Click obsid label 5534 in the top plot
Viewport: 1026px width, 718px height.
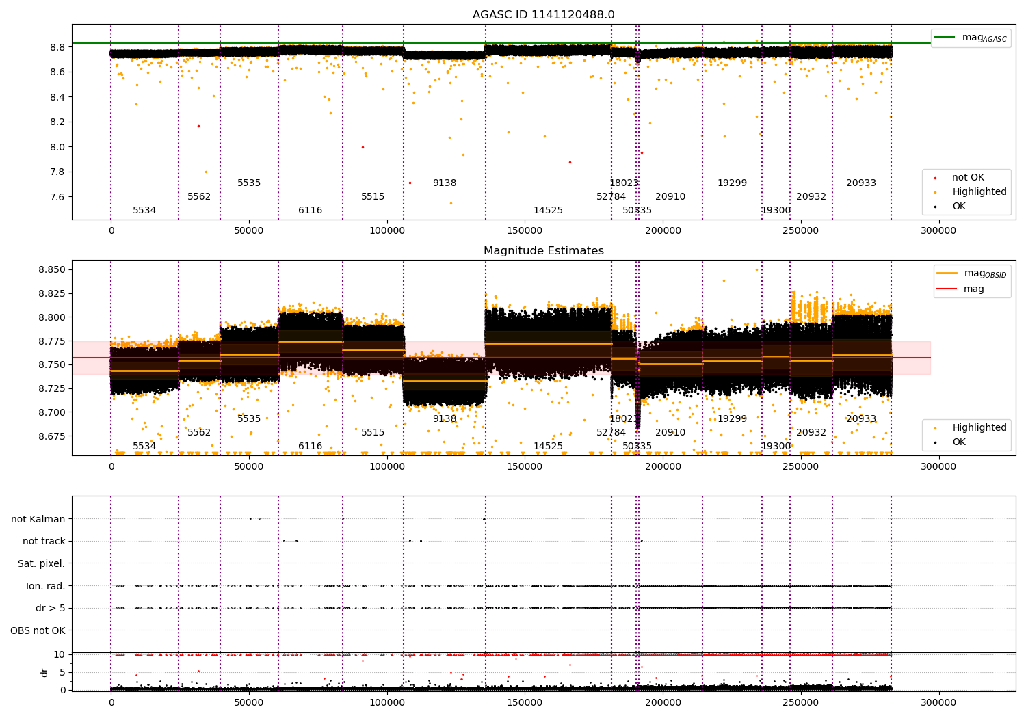144,211
